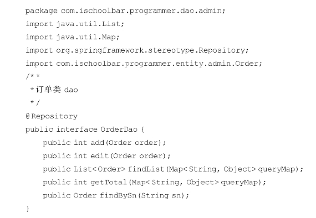Image resolution: width=316 pixels, height=218 pixels.
Task: Click queryMap parameter in getTotal line
Action: coord(239,182)
